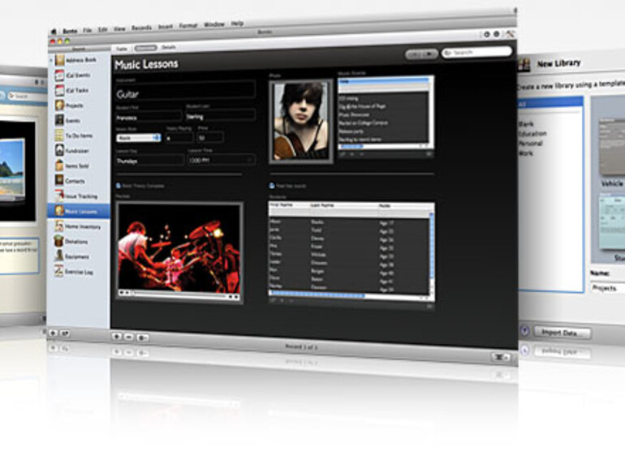Toggle the checkbox above the students table

tap(272, 186)
